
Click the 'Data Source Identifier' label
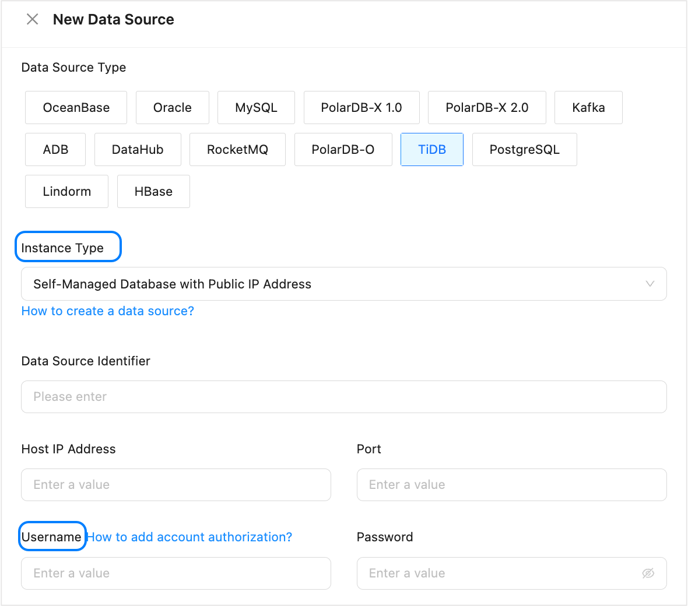point(86,361)
